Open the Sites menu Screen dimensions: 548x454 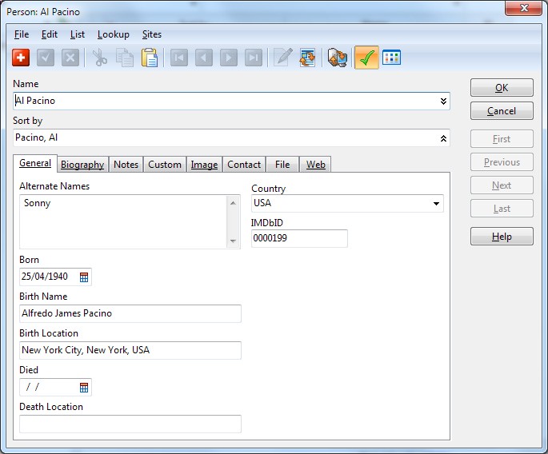(x=151, y=34)
